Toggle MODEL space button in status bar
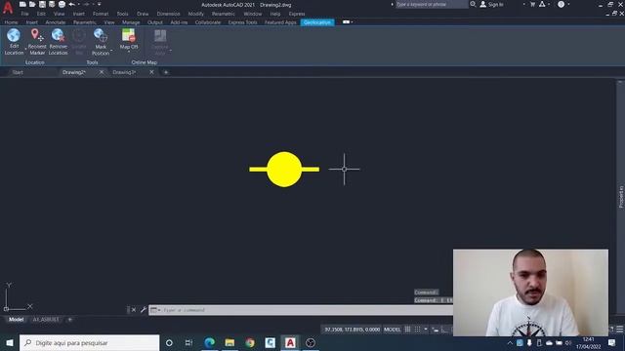Viewport: 625px width, 351px height. pyautogui.click(x=393, y=330)
